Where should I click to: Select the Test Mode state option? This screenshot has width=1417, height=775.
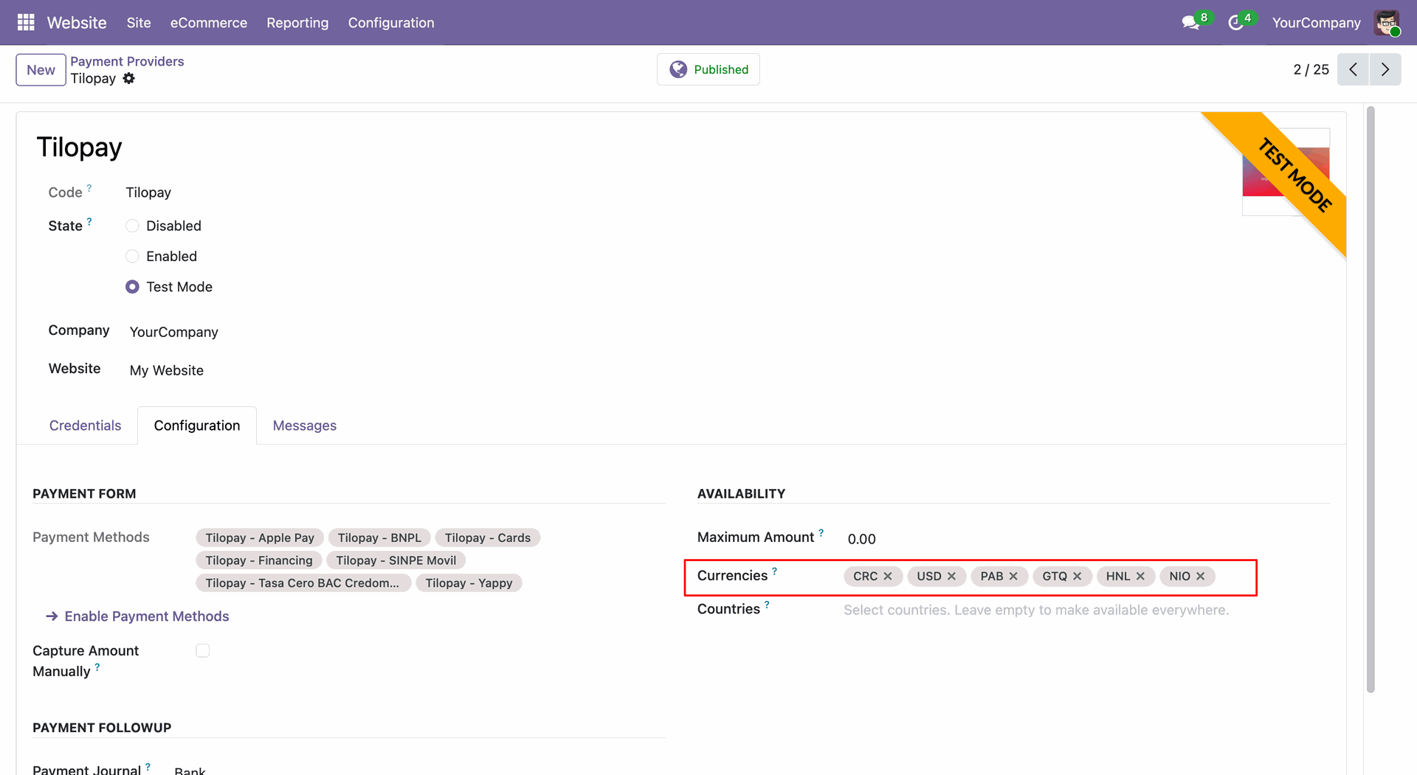click(x=132, y=287)
